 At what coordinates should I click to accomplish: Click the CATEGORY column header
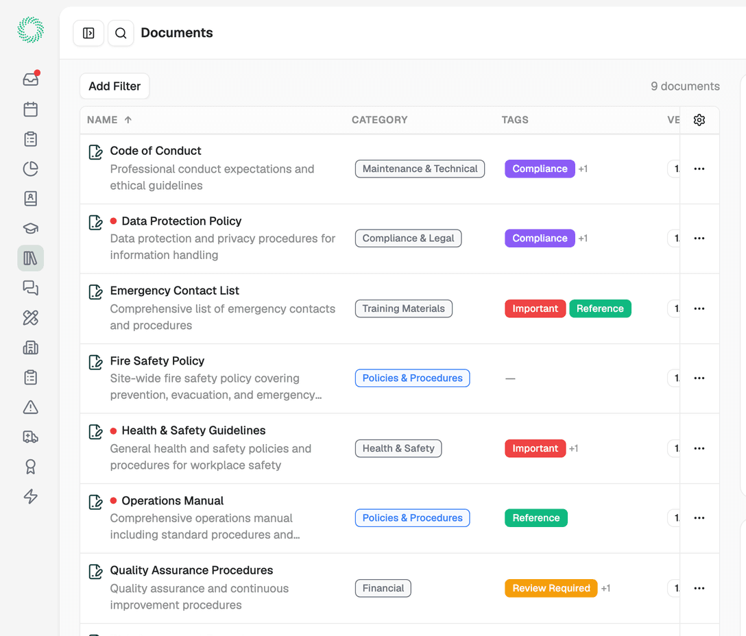coord(380,120)
